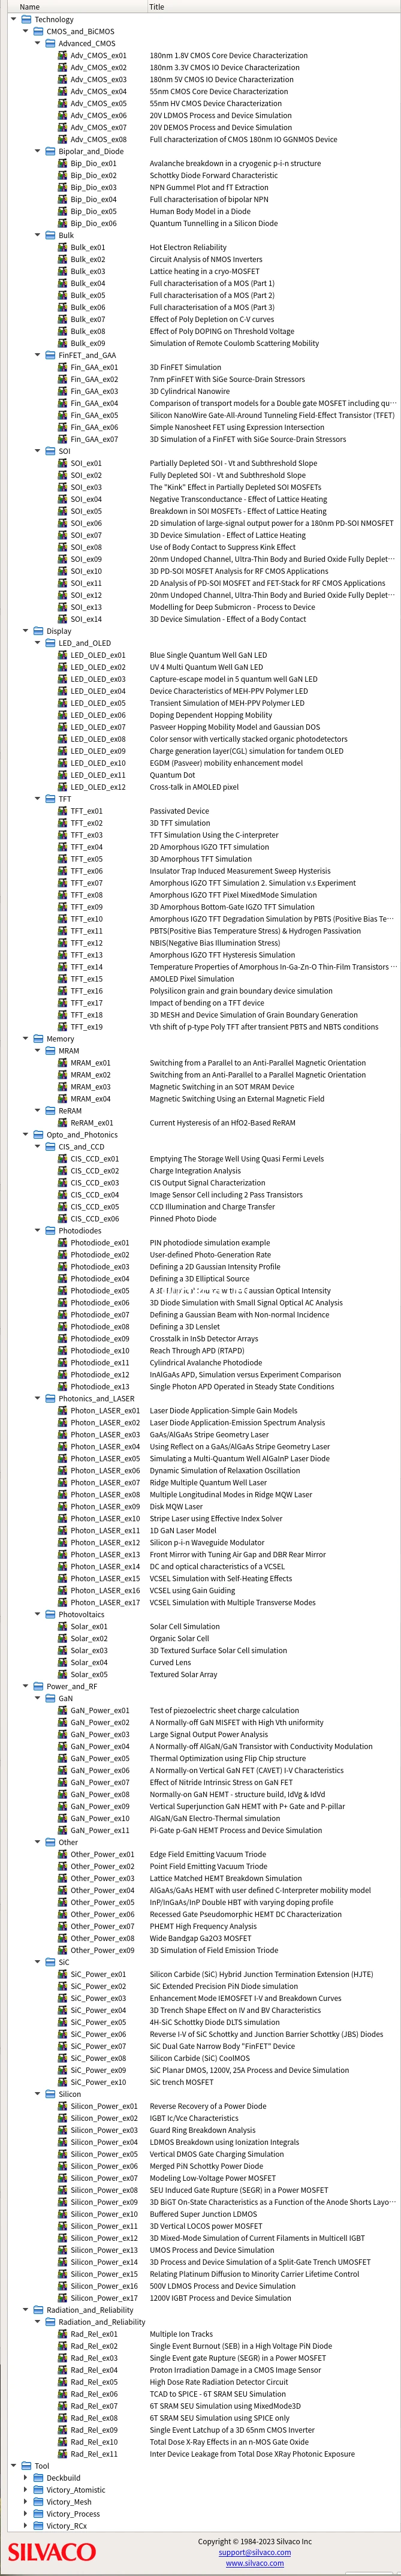Screen dimensions: 401x2576
Task: Click the MRAM_ex03 file icon
Action: [63, 1088]
